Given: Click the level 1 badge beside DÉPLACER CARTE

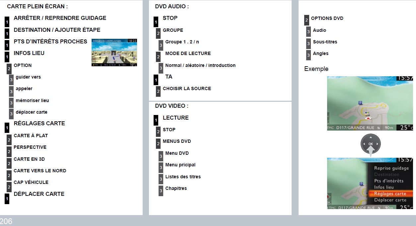Looking at the screenshot, I should coord(7,198).
